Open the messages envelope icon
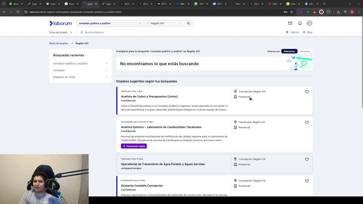 point(290,23)
